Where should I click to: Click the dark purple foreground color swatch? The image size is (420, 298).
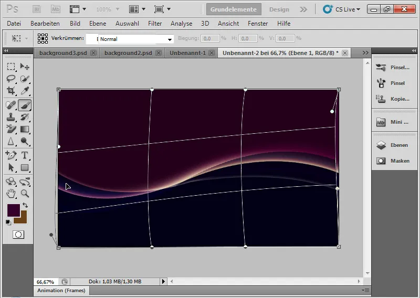tap(13, 210)
